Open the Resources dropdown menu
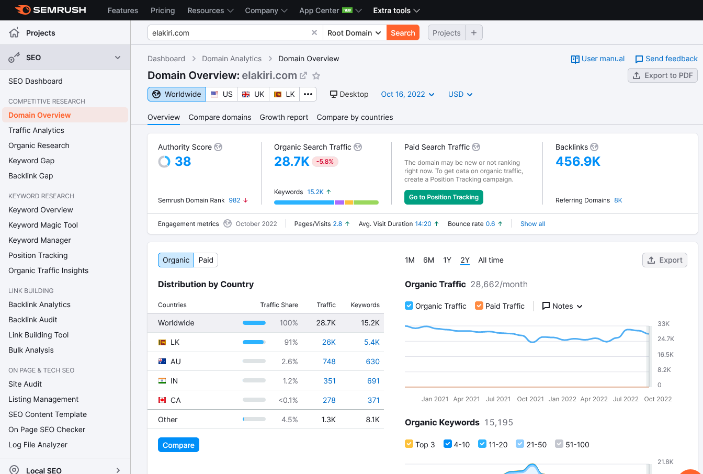The height and width of the screenshot is (474, 703). pyautogui.click(x=210, y=10)
